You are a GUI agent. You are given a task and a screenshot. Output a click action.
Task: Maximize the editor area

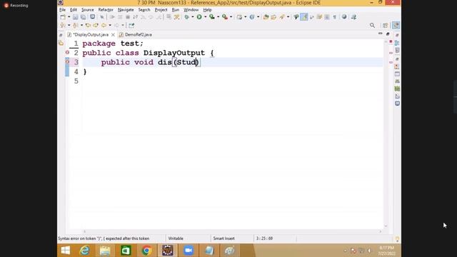point(388,34)
